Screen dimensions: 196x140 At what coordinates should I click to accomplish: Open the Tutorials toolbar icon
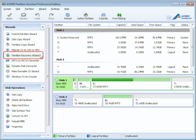point(103,15)
